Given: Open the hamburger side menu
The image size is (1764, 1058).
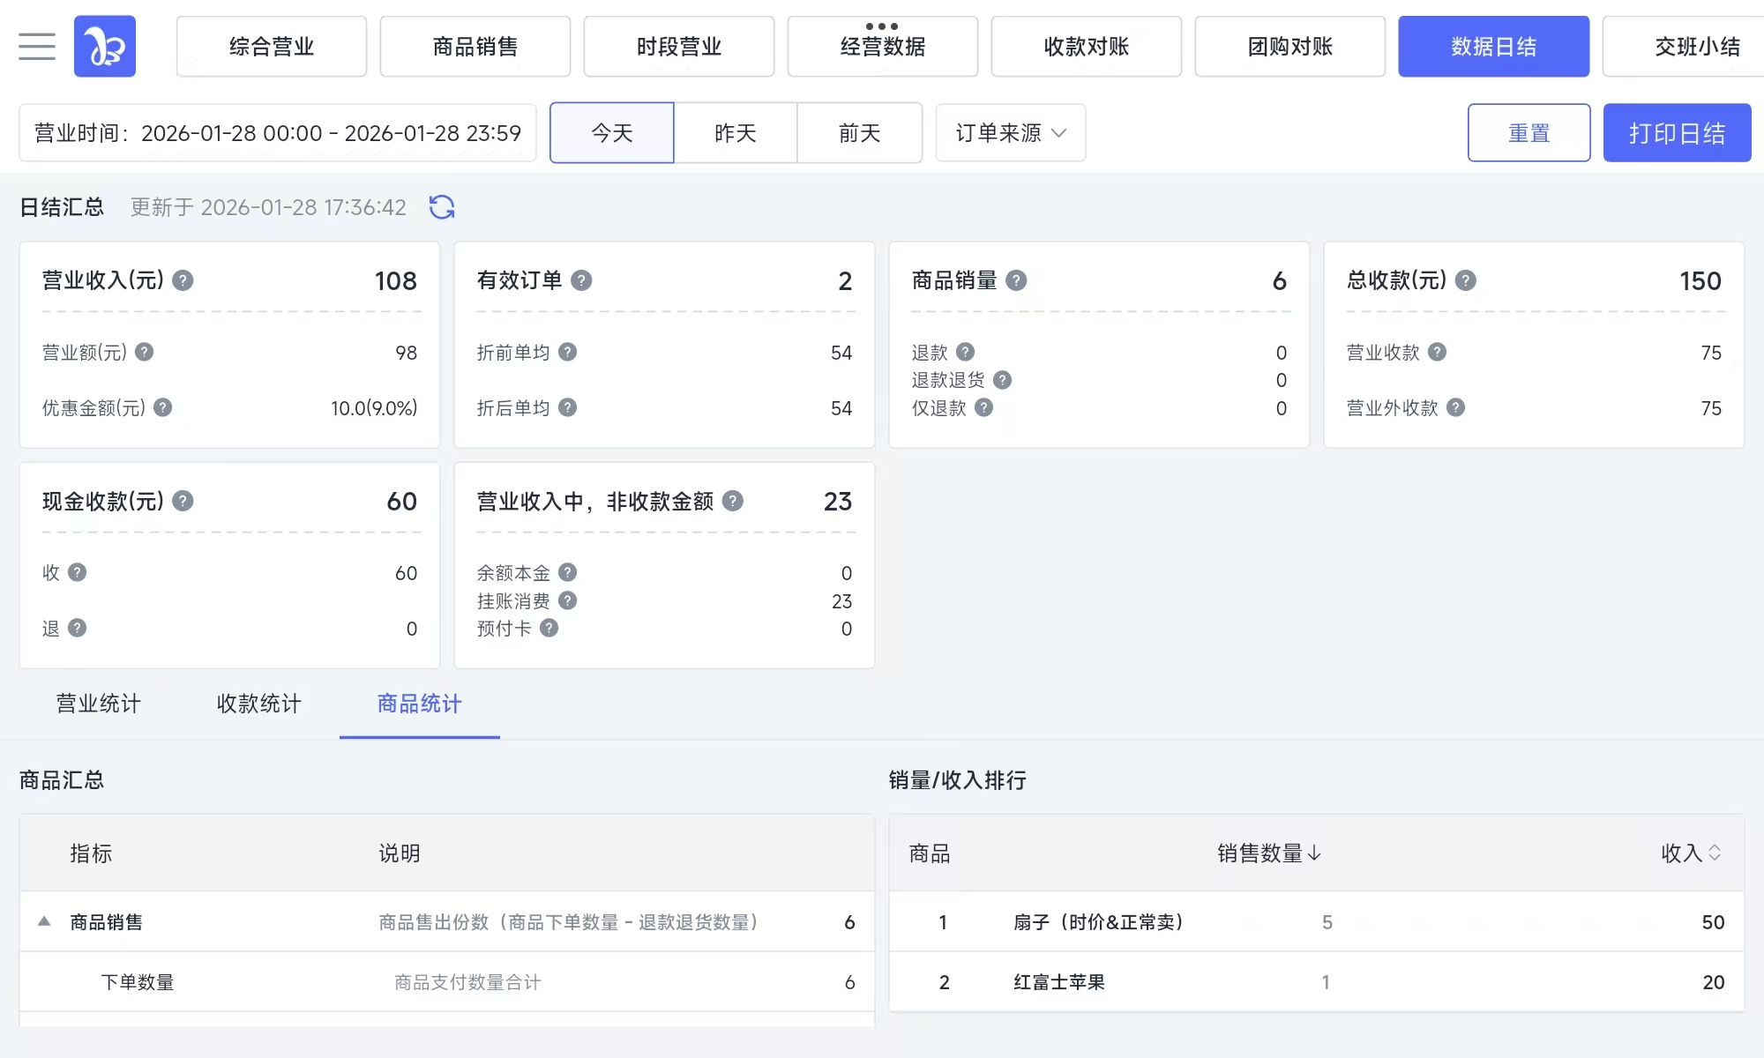Looking at the screenshot, I should 36,46.
